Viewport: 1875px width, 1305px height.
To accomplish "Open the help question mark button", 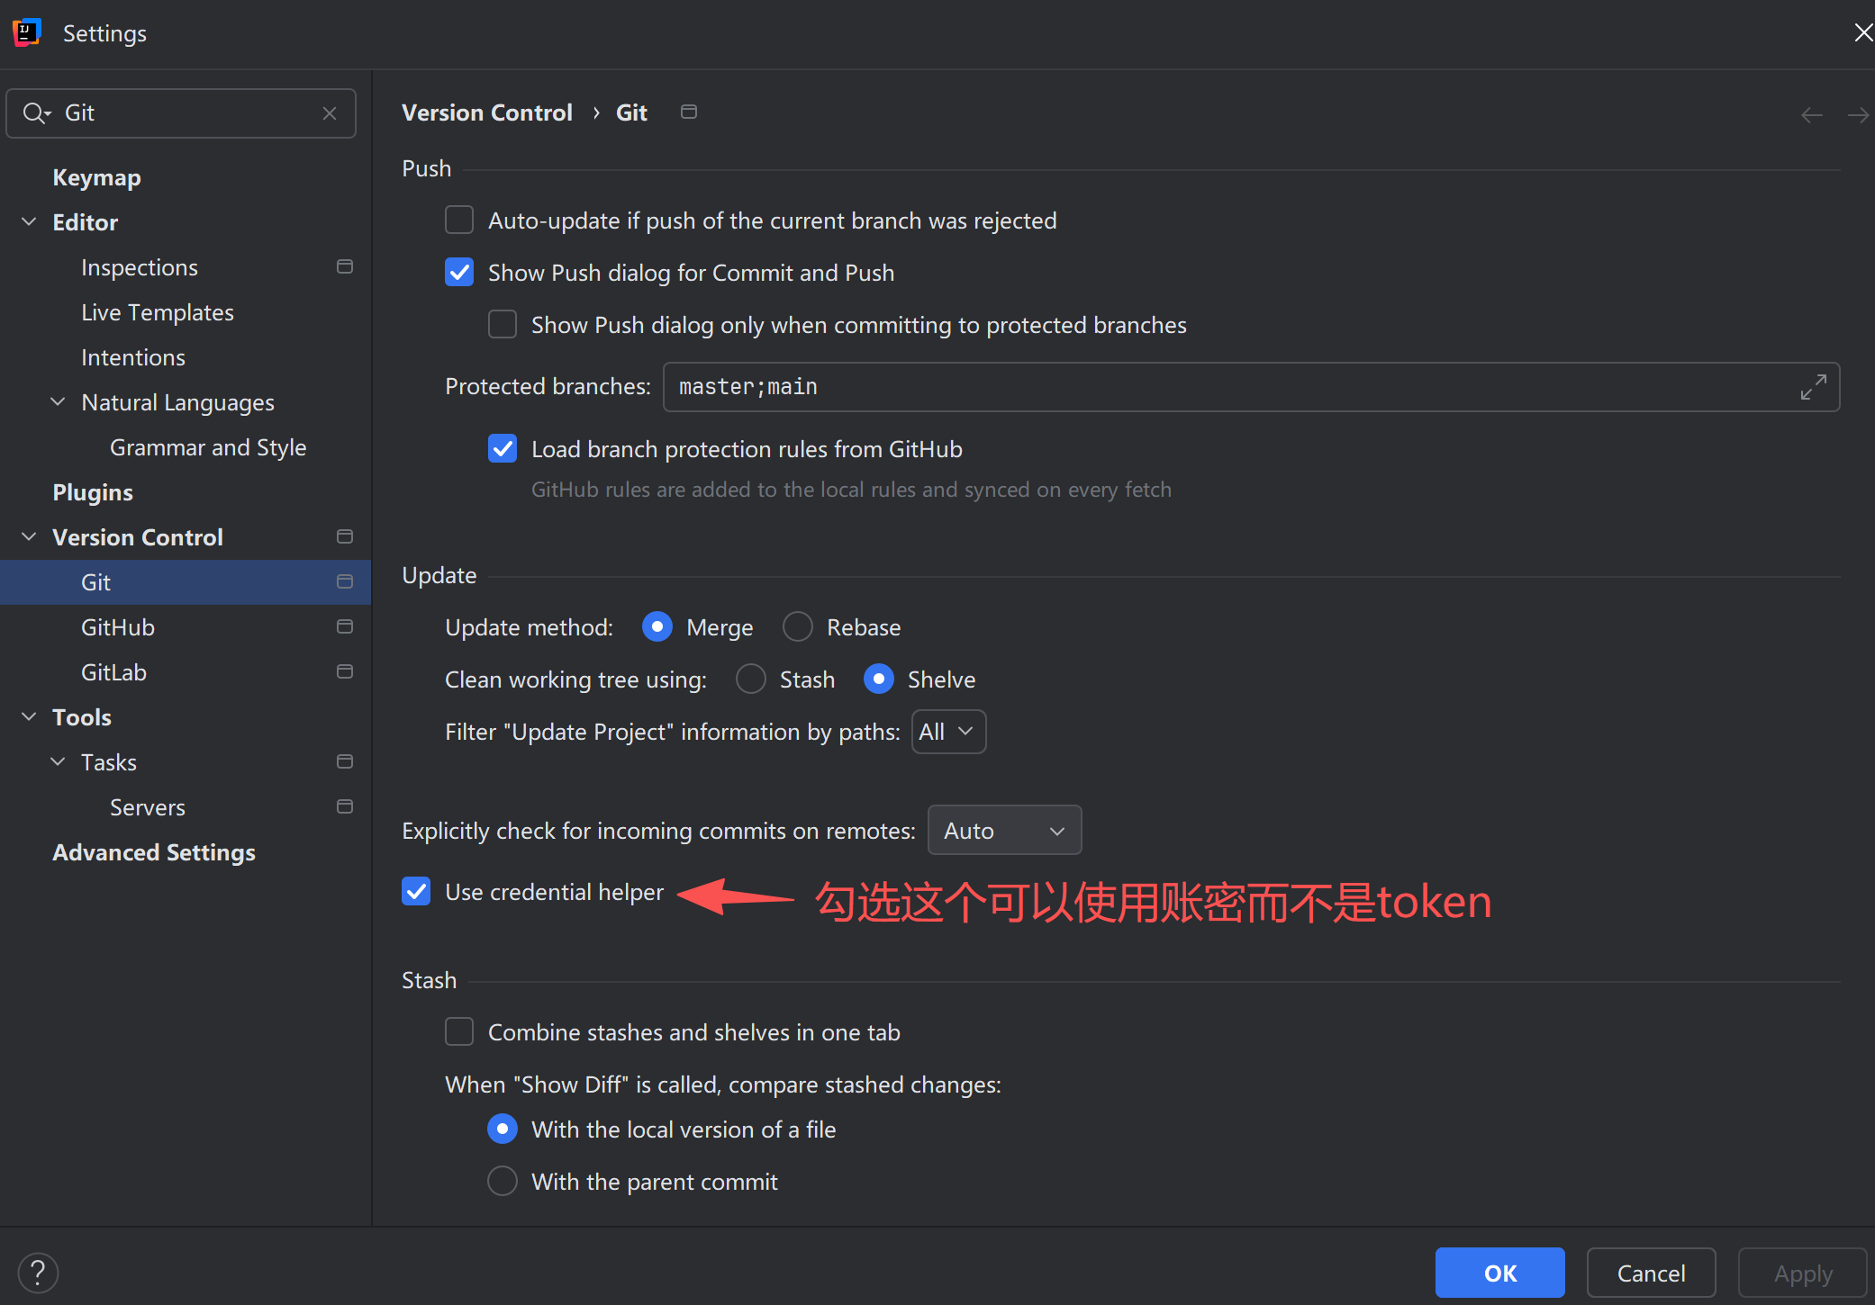I will click(x=38, y=1273).
